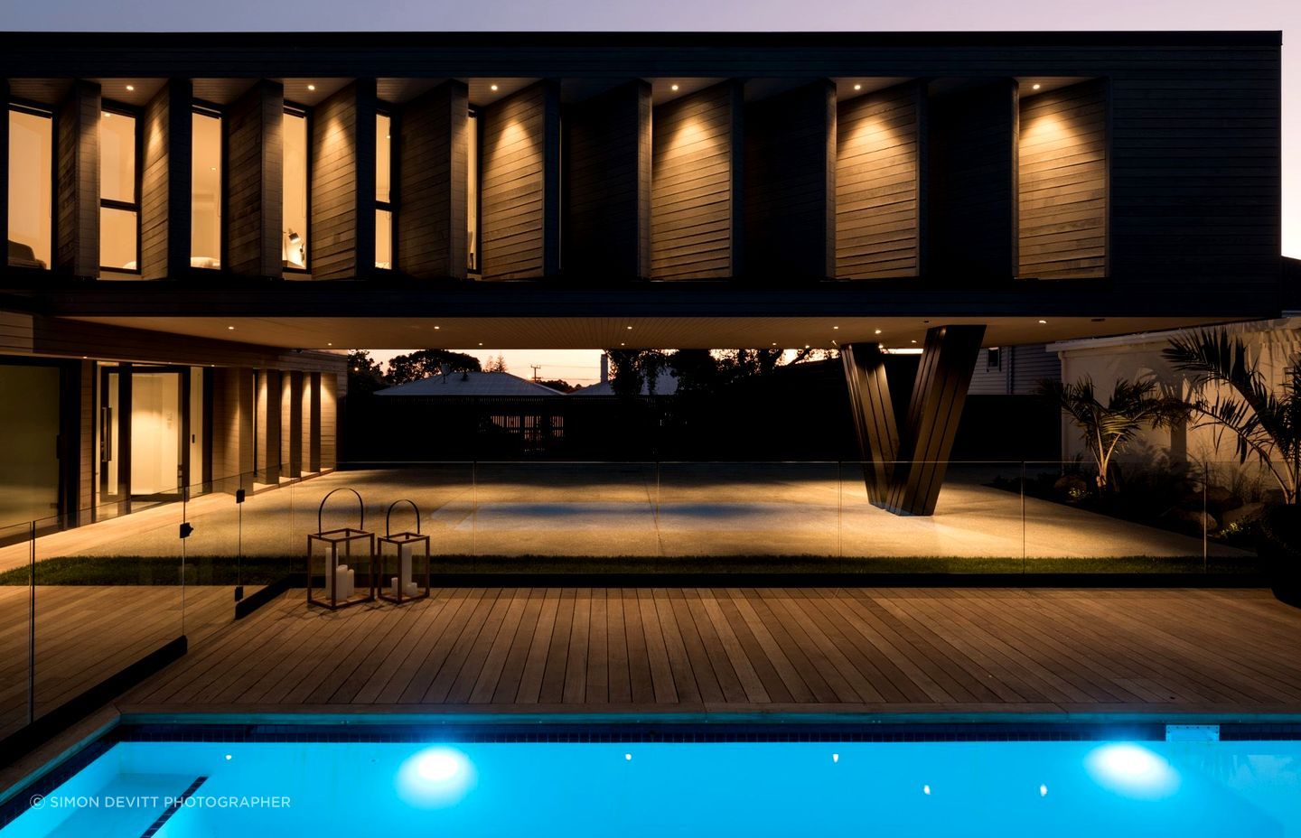Screen dimensions: 1301x838
Task: Click the power pole in the distance
Action: tap(534, 372)
